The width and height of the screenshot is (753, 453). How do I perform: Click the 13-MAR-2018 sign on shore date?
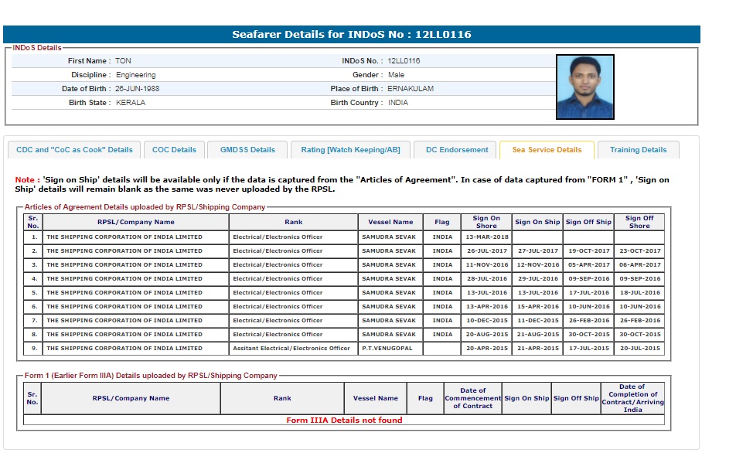click(x=486, y=237)
